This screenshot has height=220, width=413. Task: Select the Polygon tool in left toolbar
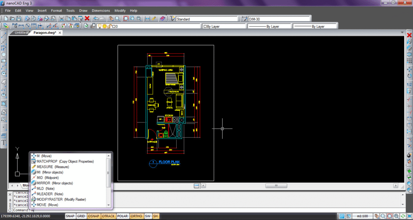pyautogui.click(x=4, y=54)
